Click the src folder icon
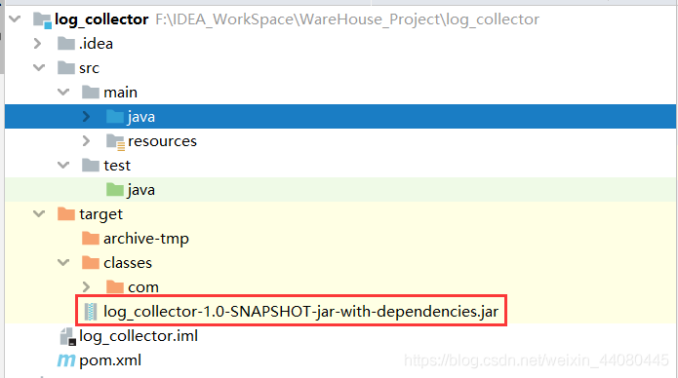Viewport: 678px width, 378px height. tap(66, 68)
